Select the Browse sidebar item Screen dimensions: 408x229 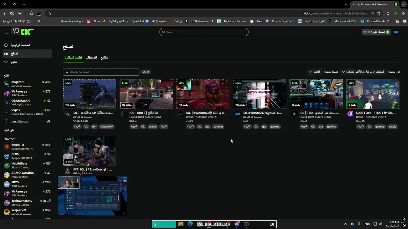click(x=27, y=54)
